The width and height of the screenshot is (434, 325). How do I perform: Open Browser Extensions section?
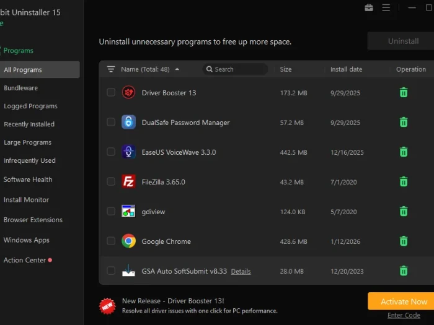point(33,220)
